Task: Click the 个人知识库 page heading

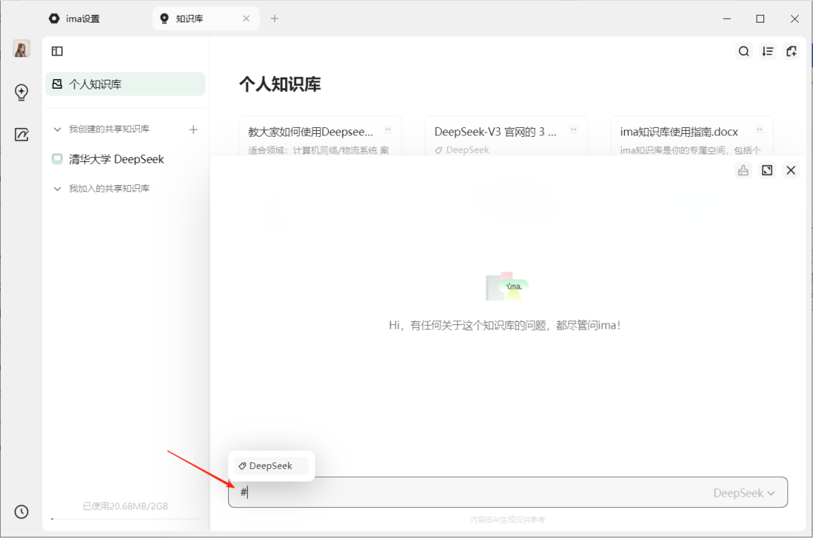Action: [x=280, y=84]
